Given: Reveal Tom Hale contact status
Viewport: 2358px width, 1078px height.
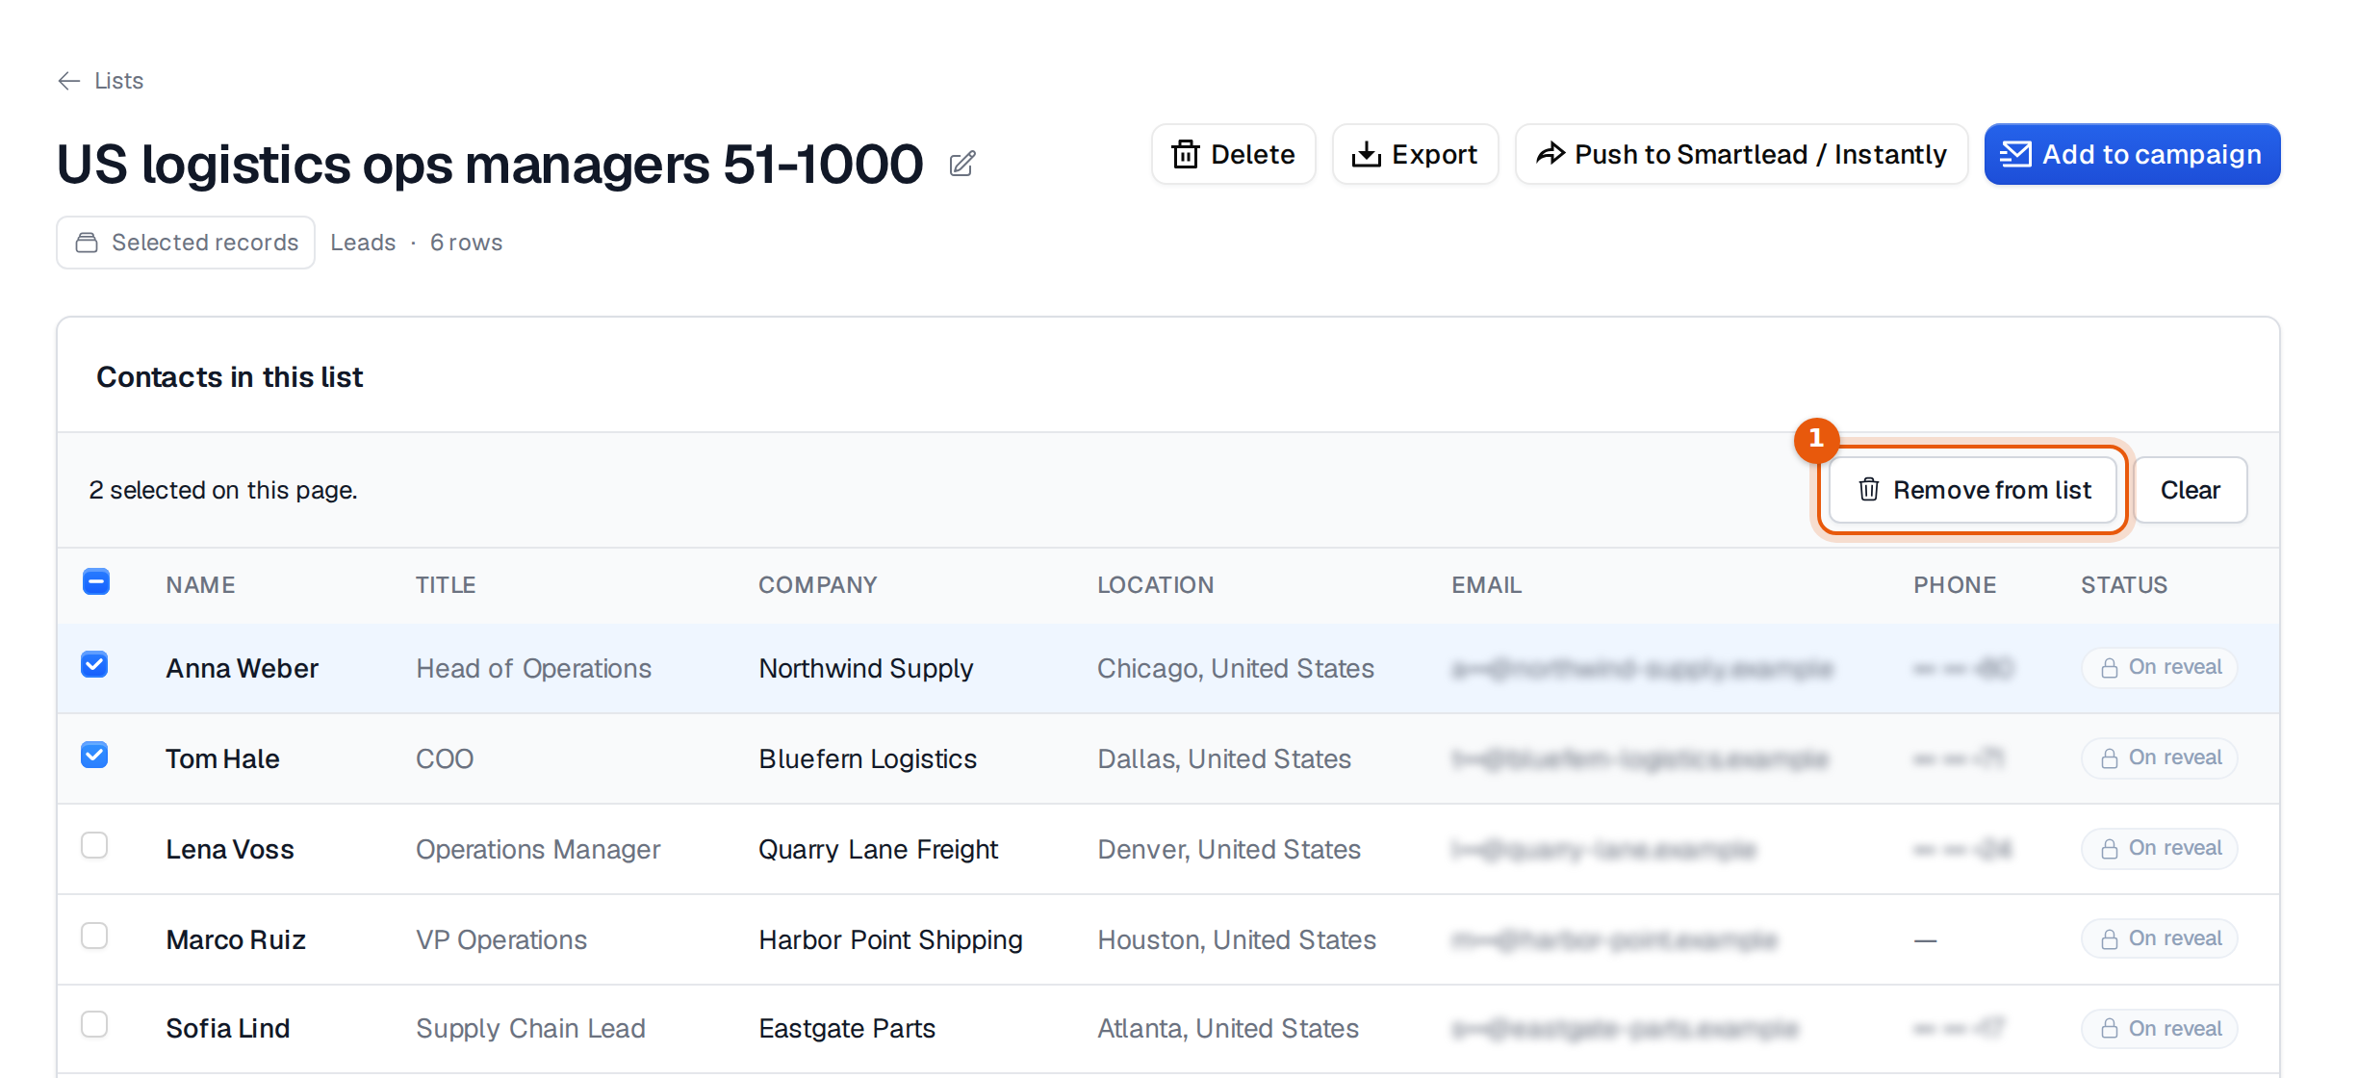Looking at the screenshot, I should coord(2159,758).
